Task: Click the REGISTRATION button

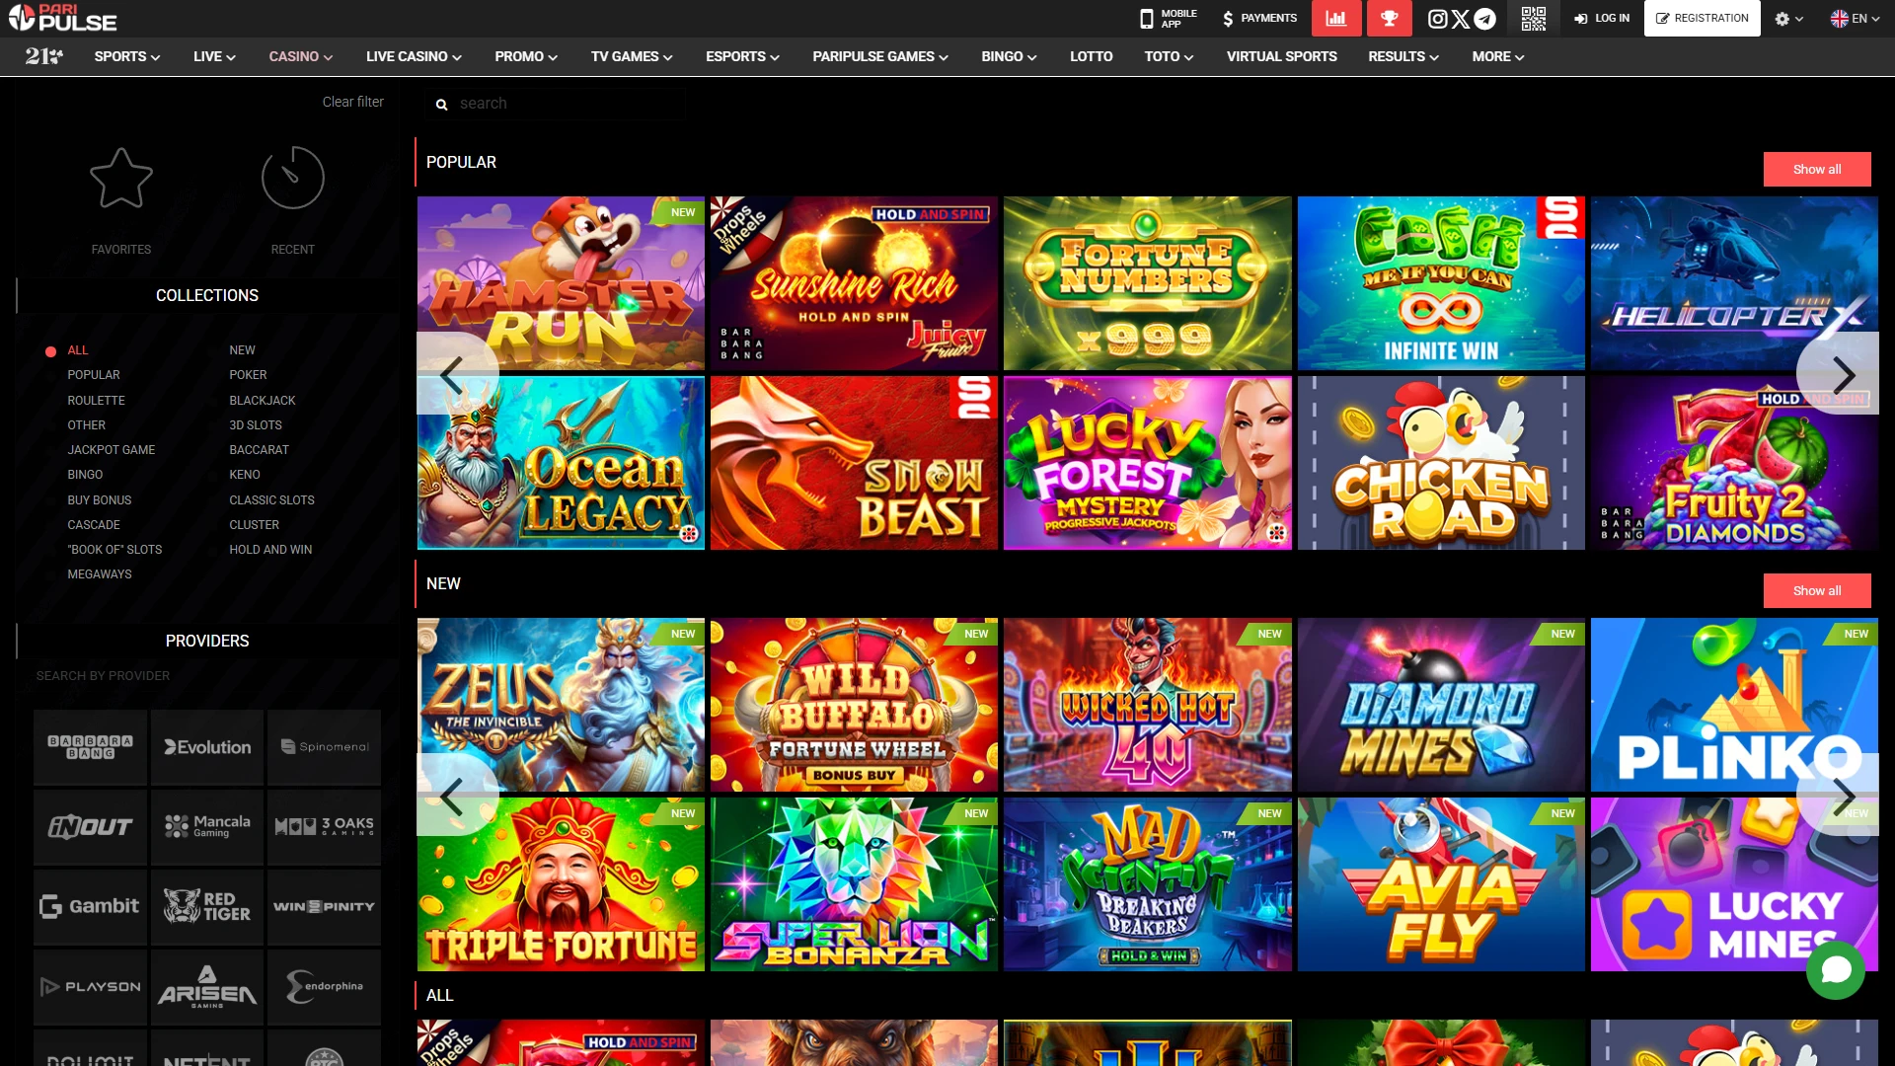Action: click(x=1702, y=18)
